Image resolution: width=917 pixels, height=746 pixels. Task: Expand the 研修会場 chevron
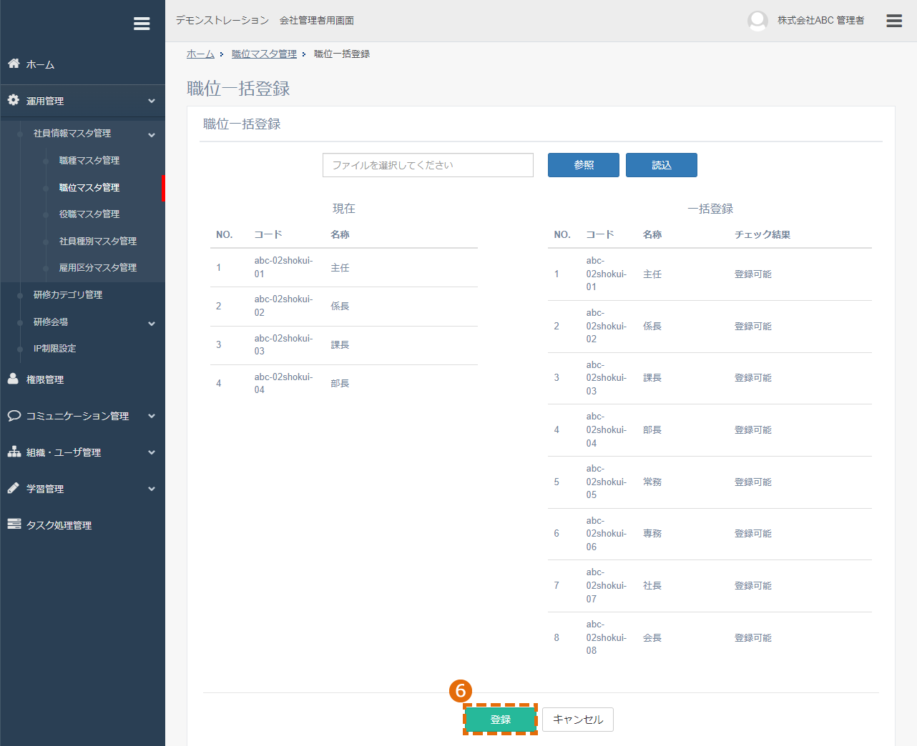pyautogui.click(x=152, y=323)
